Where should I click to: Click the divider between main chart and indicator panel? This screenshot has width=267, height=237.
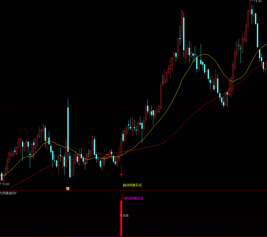[x=134, y=191]
